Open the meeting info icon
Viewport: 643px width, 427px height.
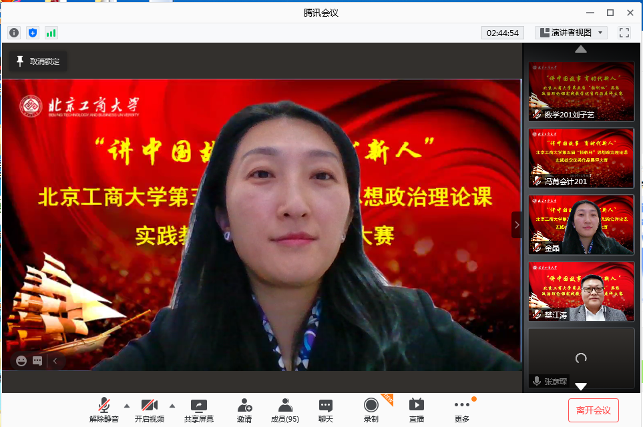click(14, 33)
